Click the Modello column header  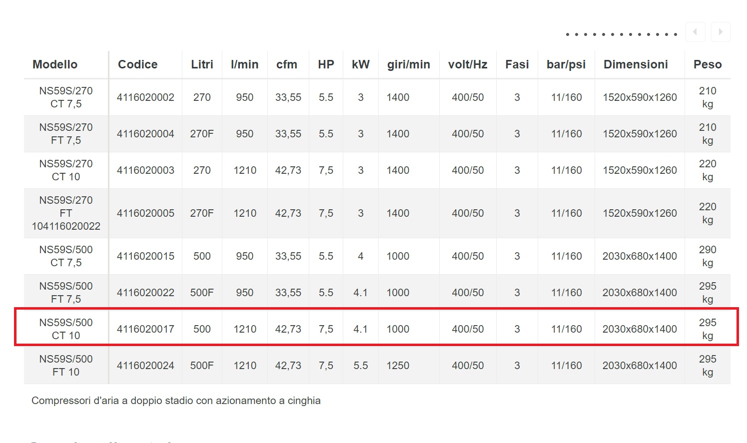(55, 64)
